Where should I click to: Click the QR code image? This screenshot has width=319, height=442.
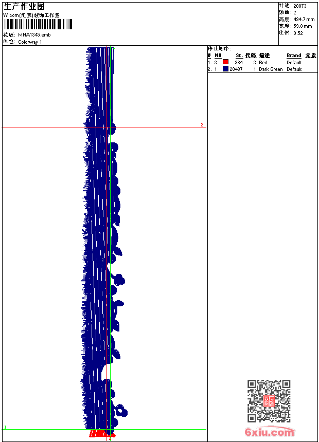click(x=269, y=401)
